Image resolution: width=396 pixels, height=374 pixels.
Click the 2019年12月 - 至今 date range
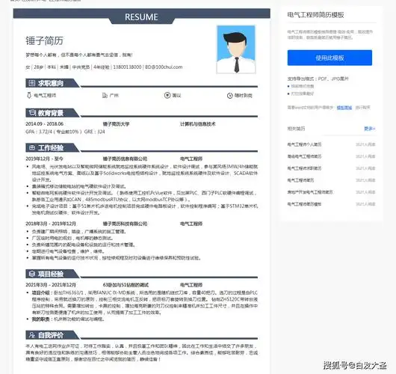click(44, 159)
